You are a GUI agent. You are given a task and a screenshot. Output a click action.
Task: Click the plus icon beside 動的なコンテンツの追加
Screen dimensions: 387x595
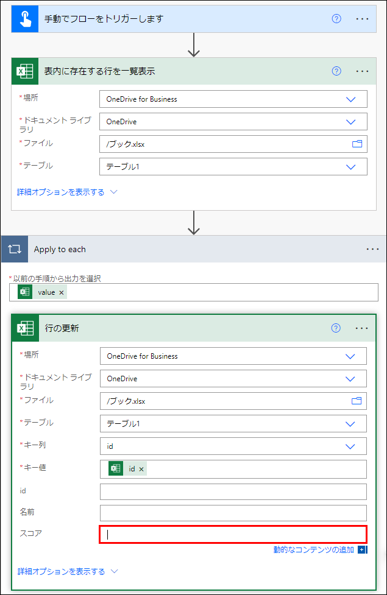pos(362,549)
